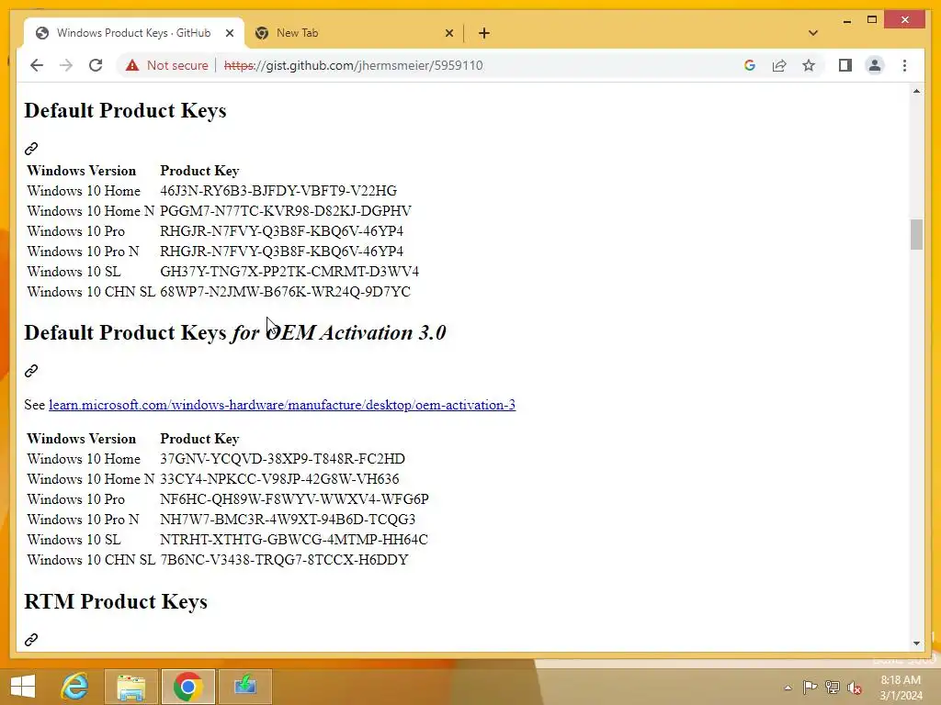Viewport: 941px width, 705px height.
Task: Click the RTM Product Keys heading
Action: (116, 601)
